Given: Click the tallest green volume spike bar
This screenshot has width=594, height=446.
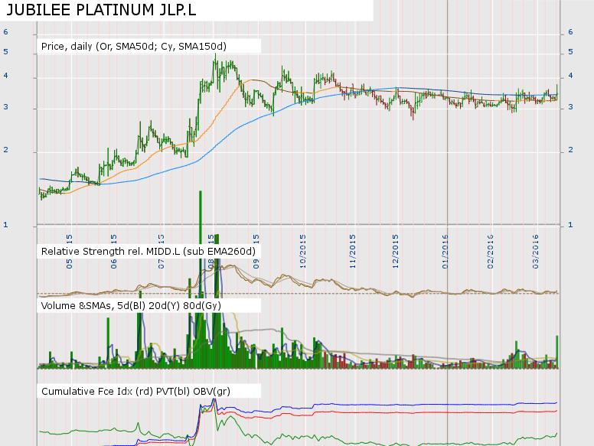Looking at the screenshot, I should click(201, 279).
